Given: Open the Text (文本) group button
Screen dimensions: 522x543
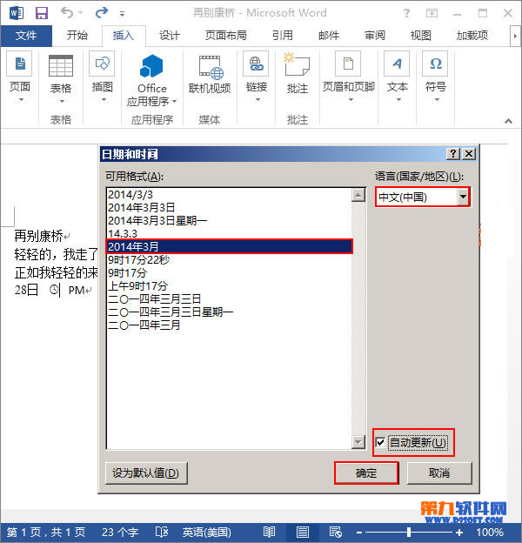Looking at the screenshot, I should (x=397, y=77).
